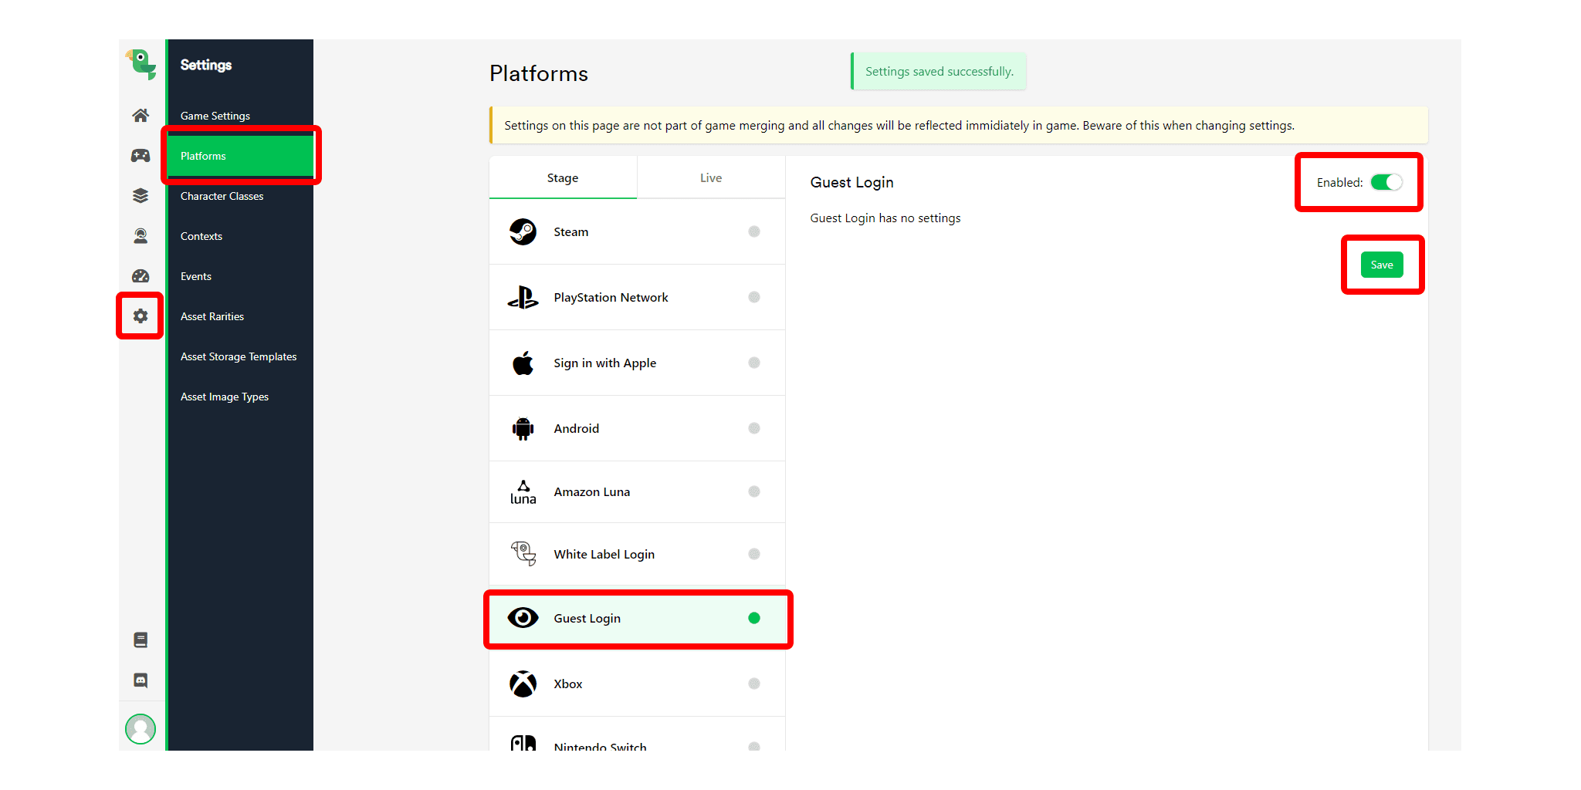This screenshot has width=1581, height=790.
Task: Open Game Settings menu item
Action: (x=240, y=116)
